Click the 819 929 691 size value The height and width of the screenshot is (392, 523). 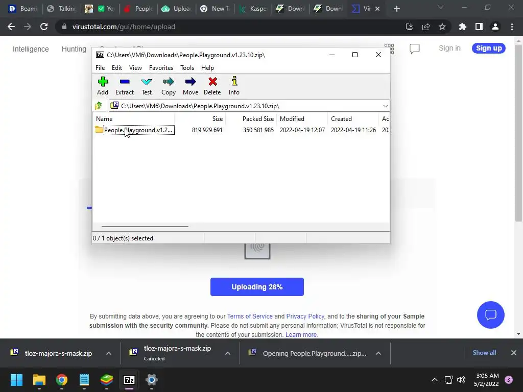point(207,130)
